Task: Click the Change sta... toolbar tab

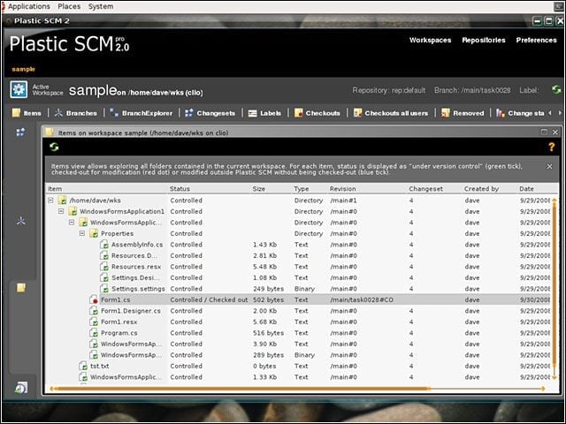Action: [x=520, y=113]
